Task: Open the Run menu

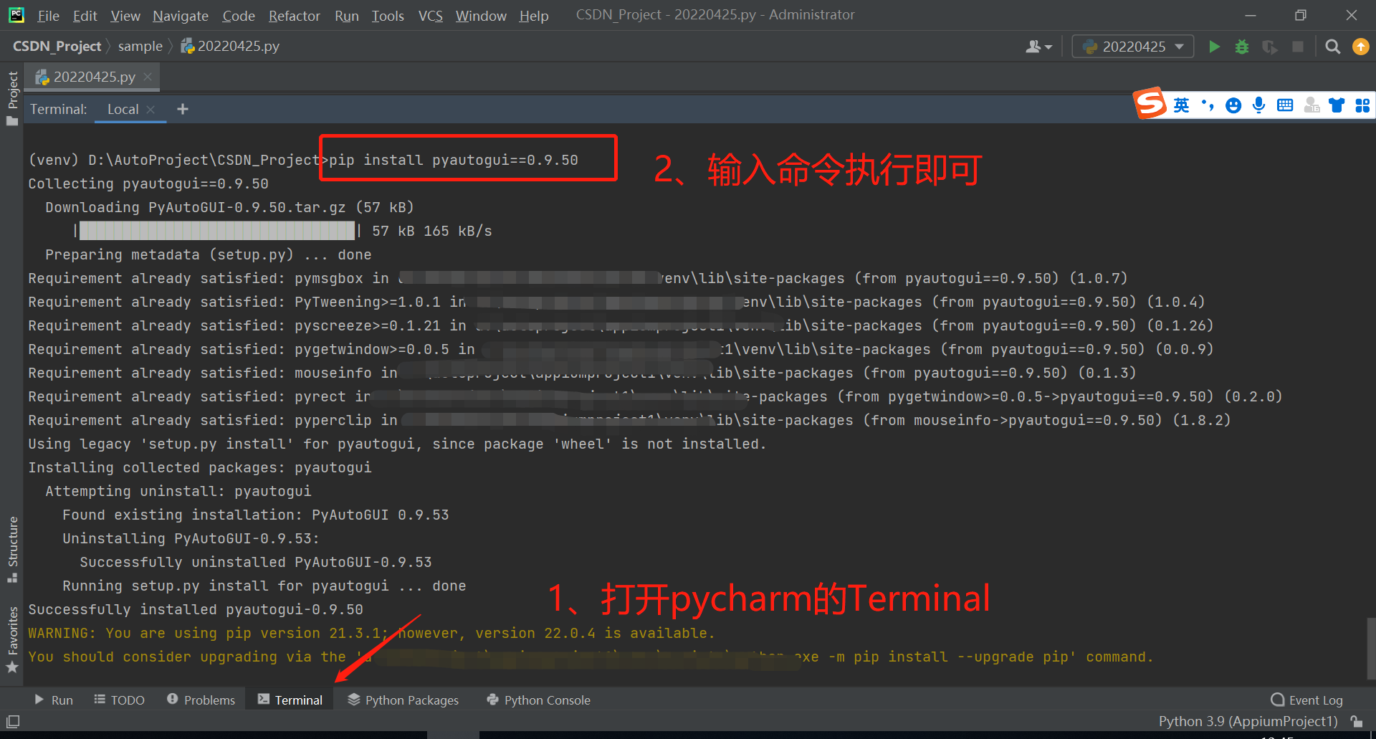Action: 346,15
